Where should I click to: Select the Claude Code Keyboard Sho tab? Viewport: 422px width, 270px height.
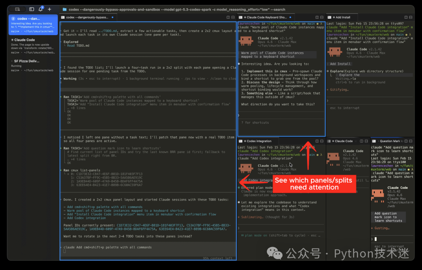266,17
